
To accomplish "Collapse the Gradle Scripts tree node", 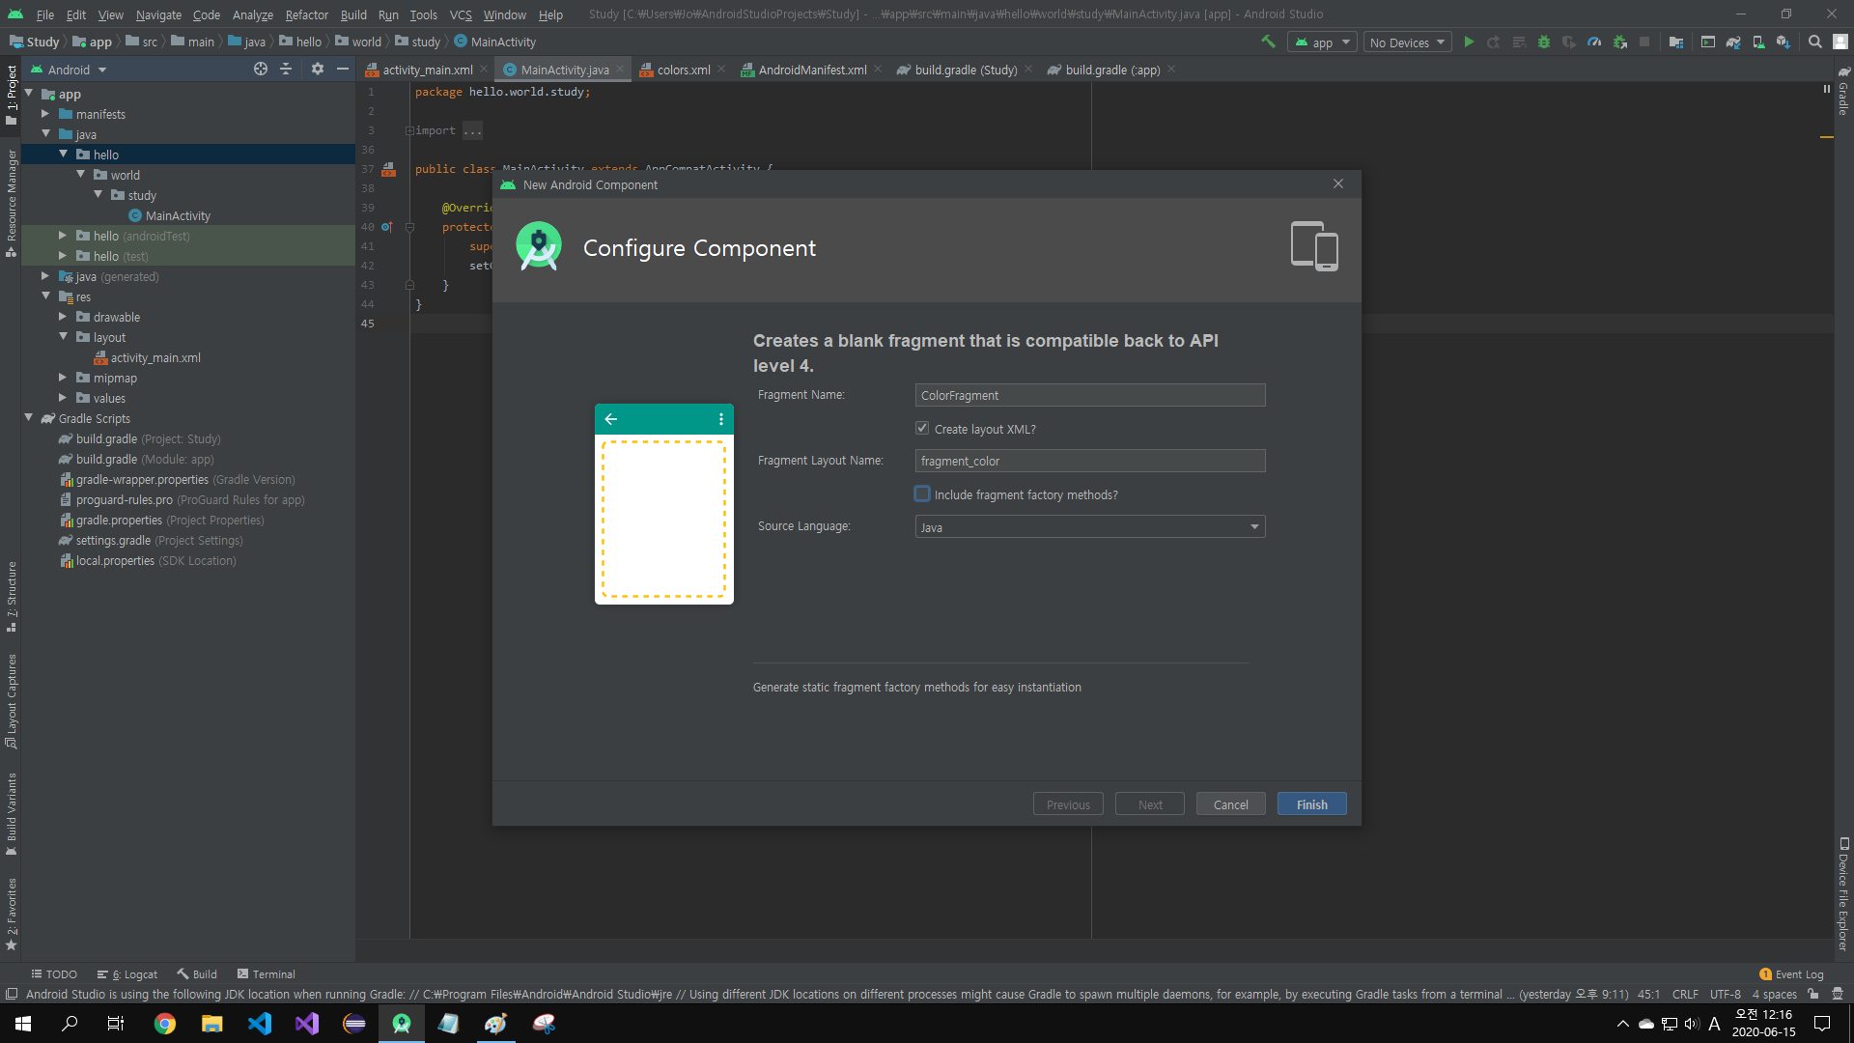I will coord(29,418).
